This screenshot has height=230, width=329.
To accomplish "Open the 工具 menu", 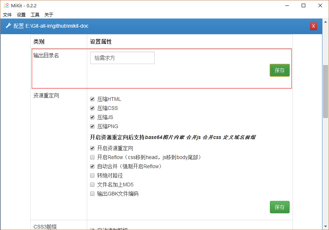I will (35, 15).
